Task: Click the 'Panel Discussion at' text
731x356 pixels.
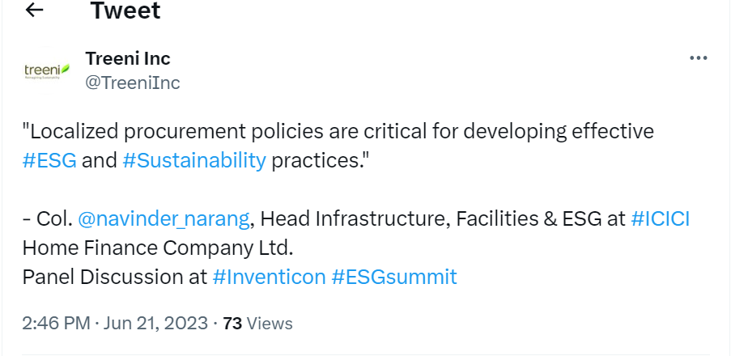Action: 115,277
